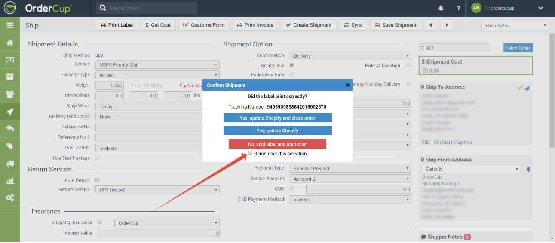555x243 pixels.
Task: Select the rocket Ship sidebar icon
Action: coord(9,112)
